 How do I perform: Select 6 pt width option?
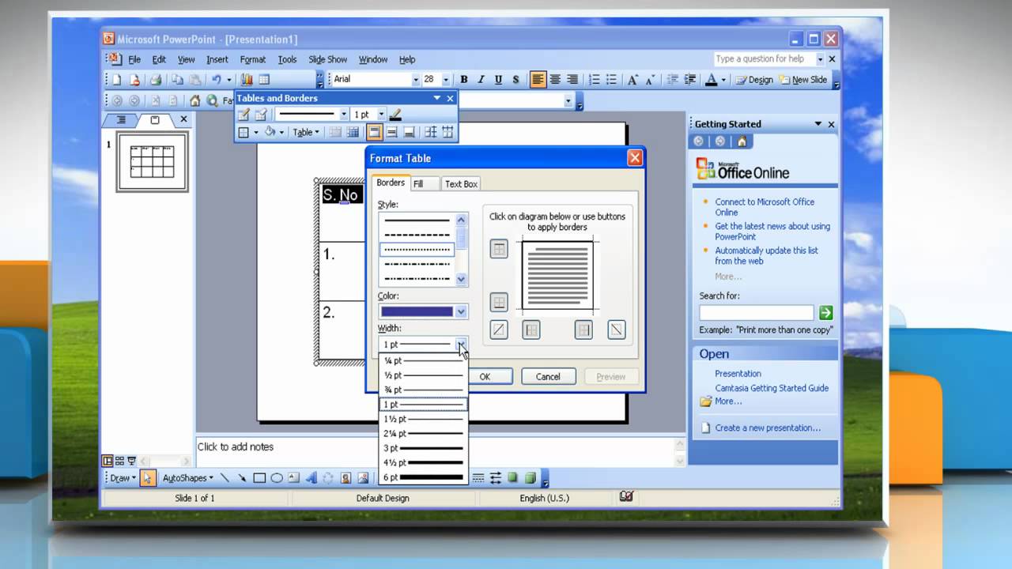tap(423, 477)
